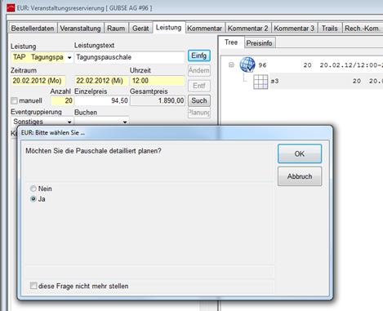Open the Bestellerdaten tab
The width and height of the screenshot is (383, 311).
coord(33,29)
